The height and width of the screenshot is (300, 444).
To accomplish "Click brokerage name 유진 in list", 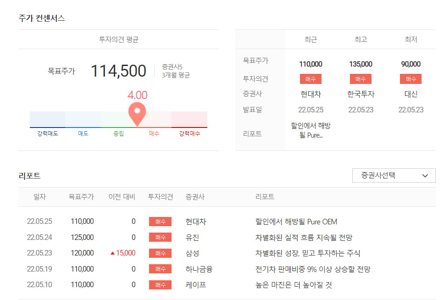I will (x=192, y=238).
